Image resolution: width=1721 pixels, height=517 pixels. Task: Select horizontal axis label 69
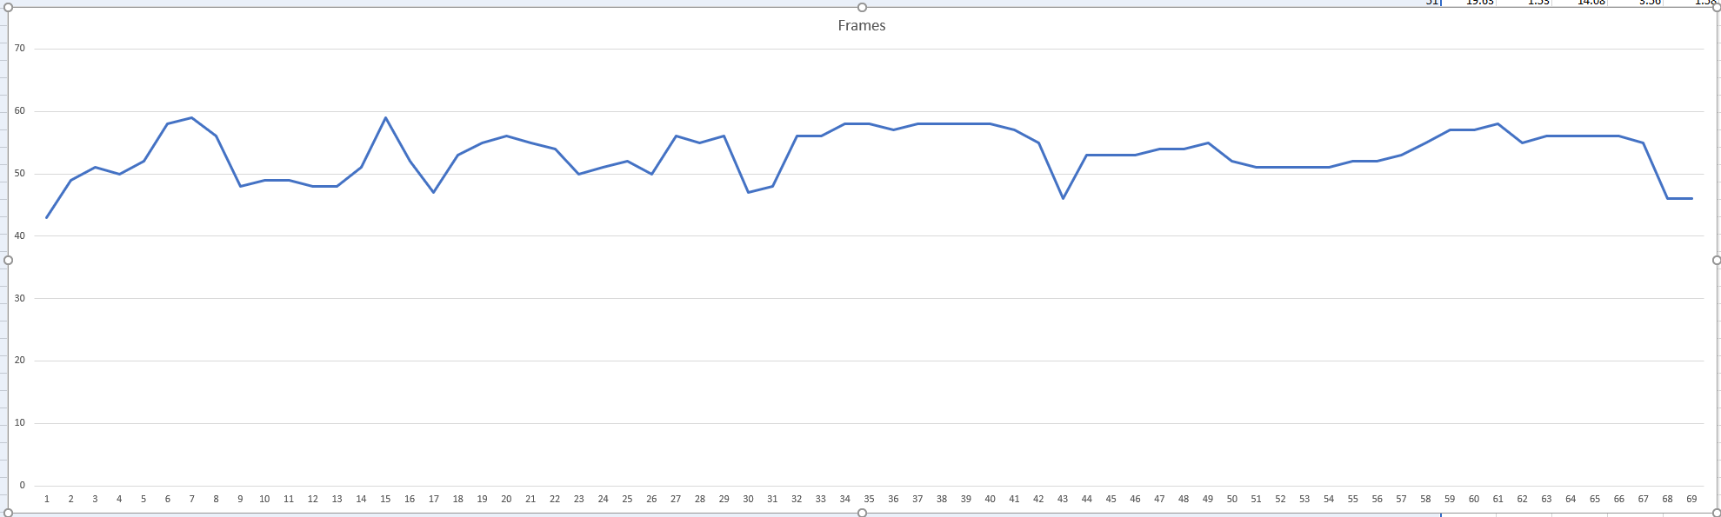(x=1691, y=499)
